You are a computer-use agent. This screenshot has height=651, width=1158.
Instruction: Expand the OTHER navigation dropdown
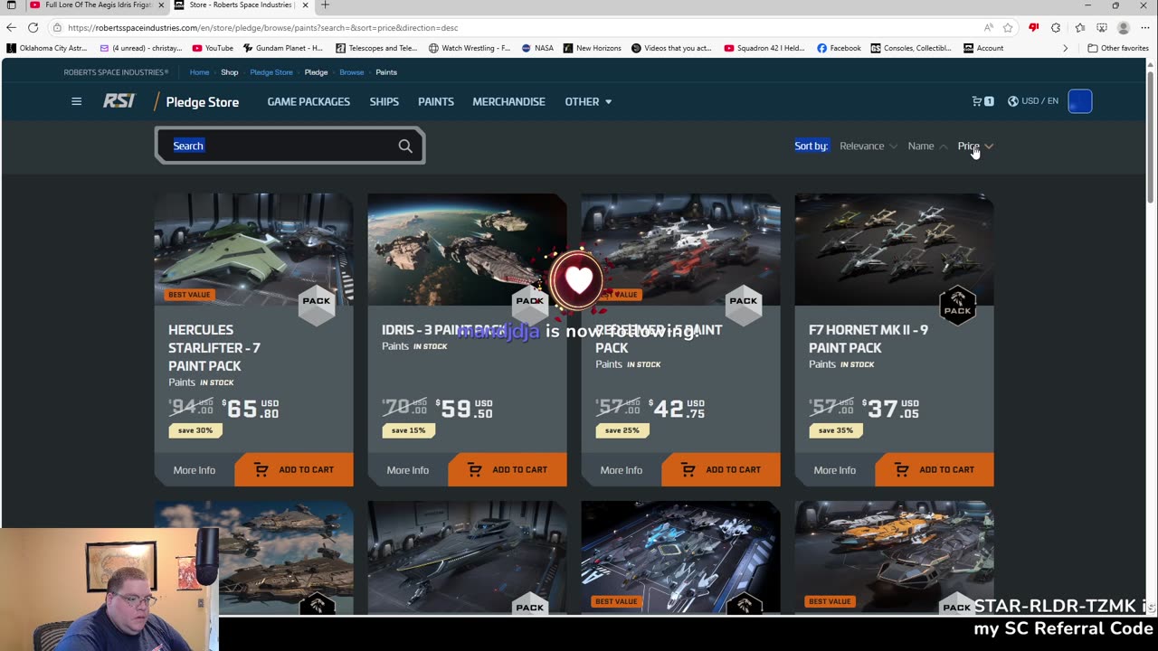pyautogui.click(x=588, y=101)
